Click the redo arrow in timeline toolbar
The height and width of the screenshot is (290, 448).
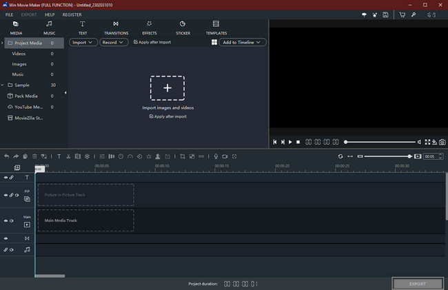pos(16,156)
